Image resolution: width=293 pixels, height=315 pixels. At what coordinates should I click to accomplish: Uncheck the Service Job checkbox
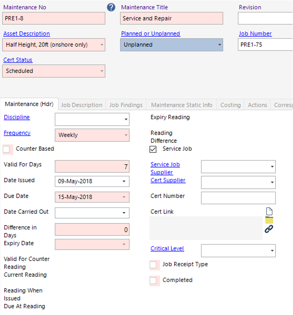click(x=153, y=149)
